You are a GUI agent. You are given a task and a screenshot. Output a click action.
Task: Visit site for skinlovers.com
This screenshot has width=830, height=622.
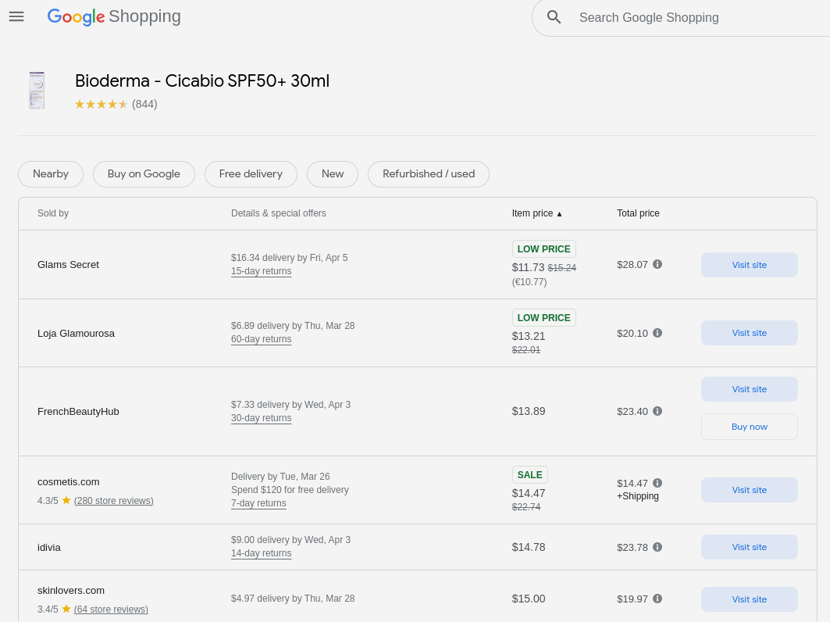pos(749,599)
